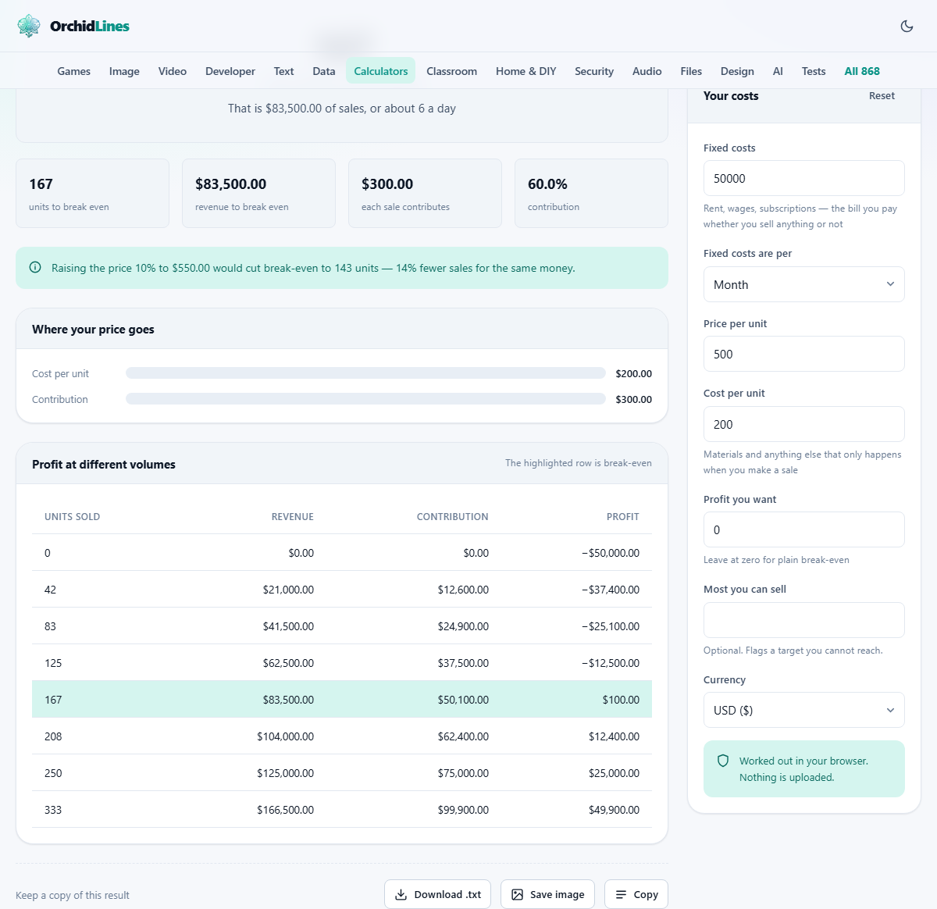Screen dimensions: 937x909
Task: Click the REVENUE column header
Action: (293, 517)
